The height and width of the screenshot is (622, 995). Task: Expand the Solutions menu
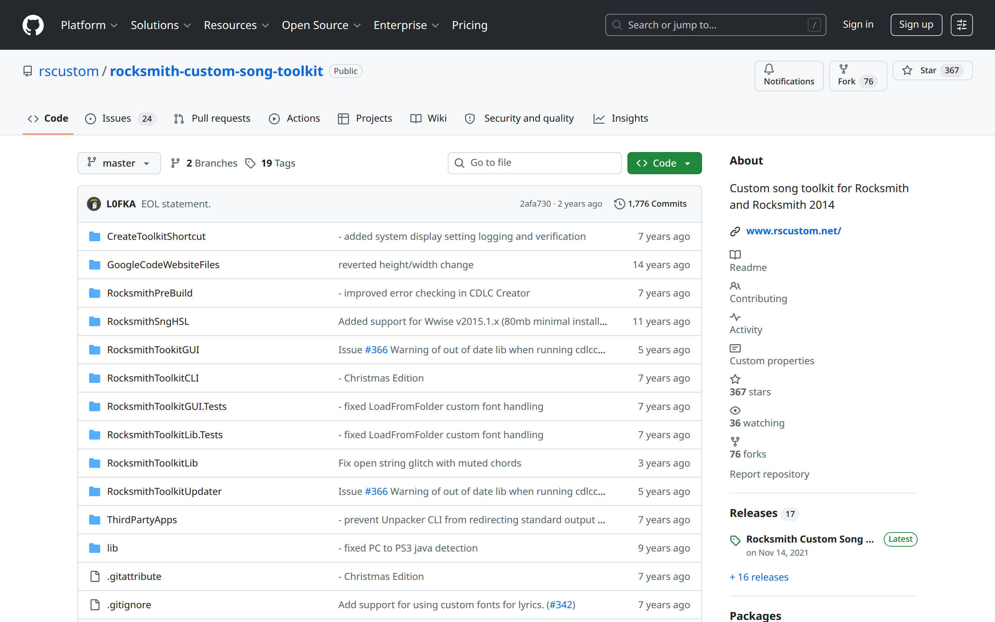(161, 25)
